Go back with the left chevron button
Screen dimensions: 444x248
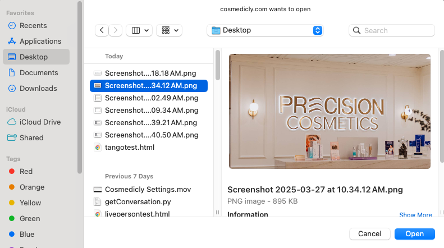pyautogui.click(x=102, y=30)
